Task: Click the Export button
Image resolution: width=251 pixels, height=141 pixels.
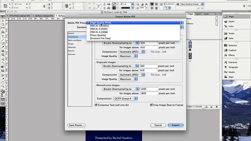Action: [176, 125]
